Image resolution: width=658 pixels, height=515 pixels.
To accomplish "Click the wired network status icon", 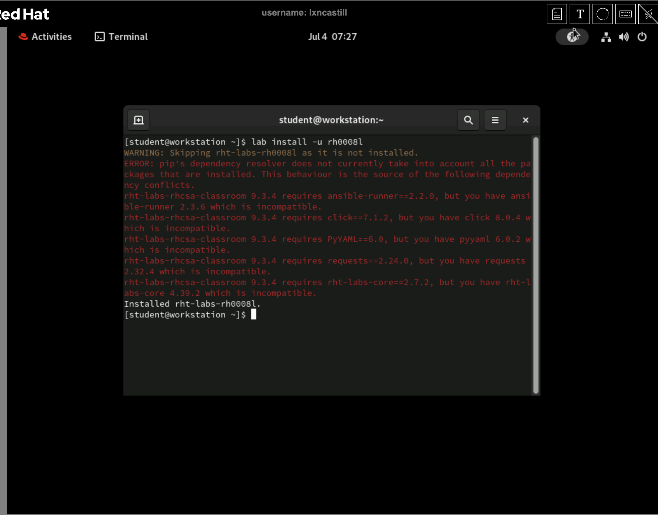I will coord(606,37).
